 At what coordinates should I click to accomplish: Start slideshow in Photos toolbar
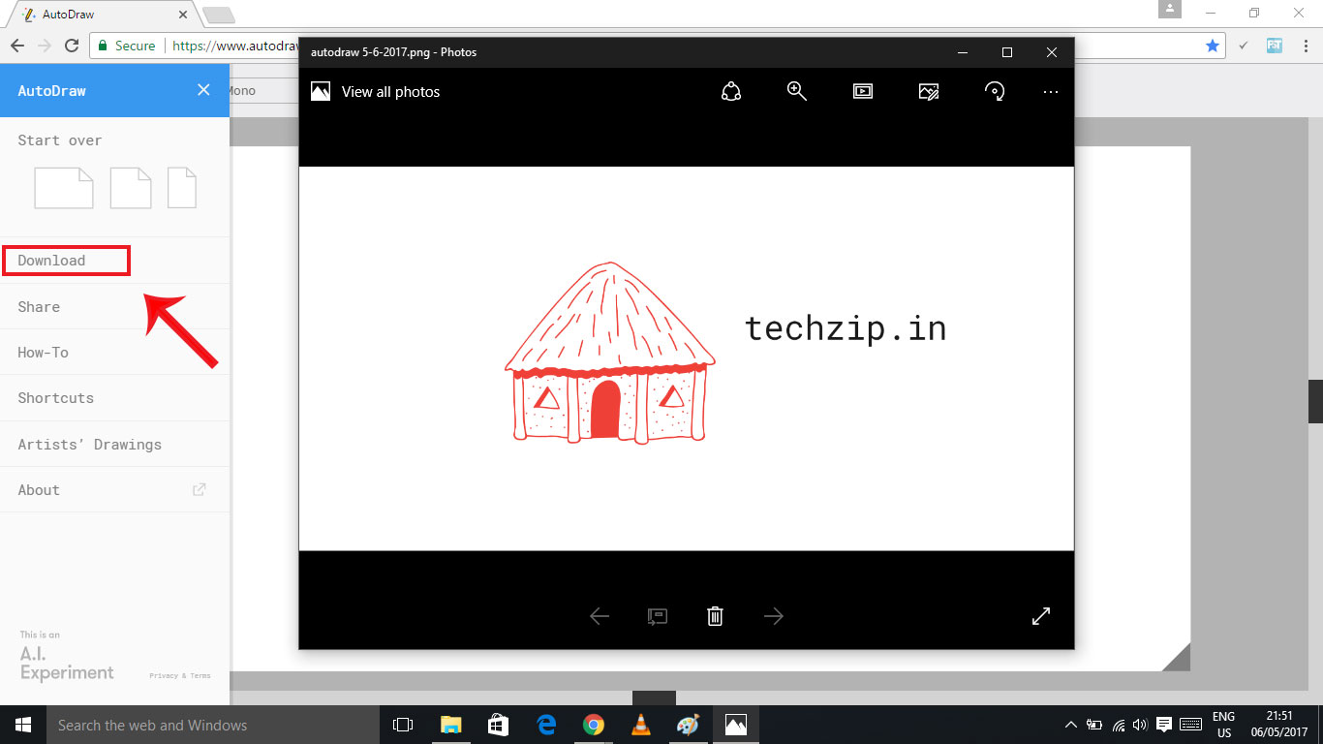(863, 91)
